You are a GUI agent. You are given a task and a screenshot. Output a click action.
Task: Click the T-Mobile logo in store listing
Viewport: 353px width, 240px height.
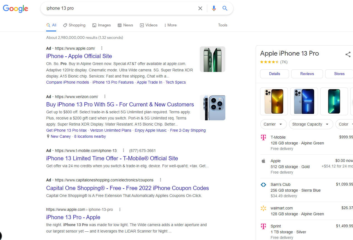[x=263, y=137]
